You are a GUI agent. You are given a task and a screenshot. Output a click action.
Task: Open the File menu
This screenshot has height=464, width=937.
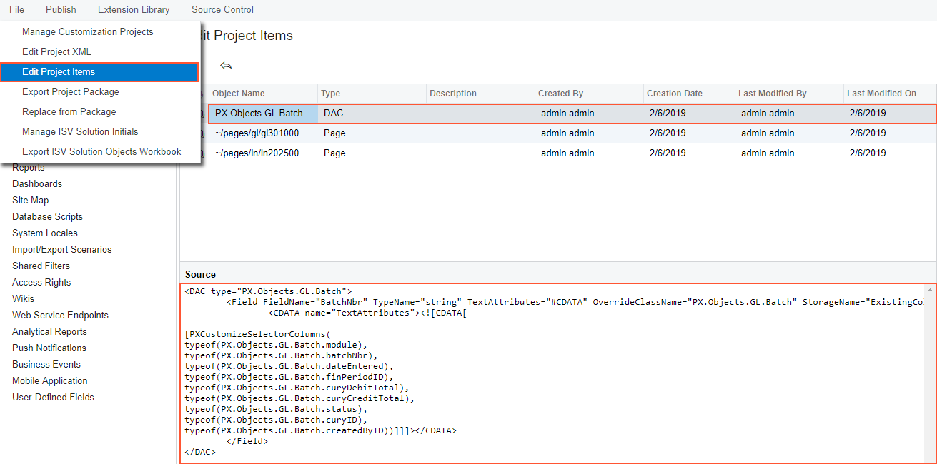tap(16, 10)
